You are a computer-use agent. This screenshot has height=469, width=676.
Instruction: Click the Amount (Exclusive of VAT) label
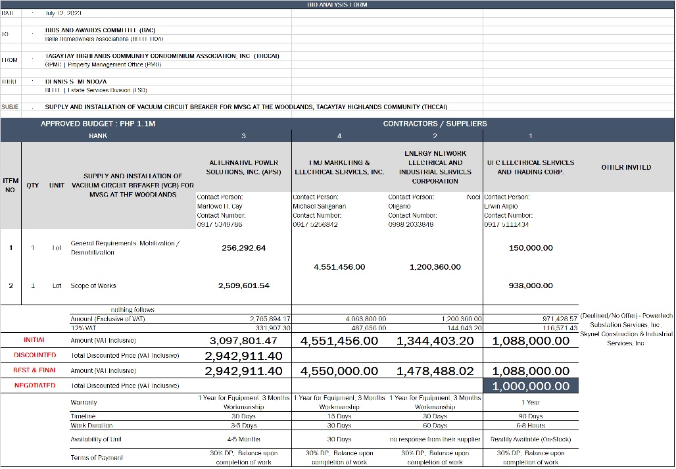coord(108,319)
